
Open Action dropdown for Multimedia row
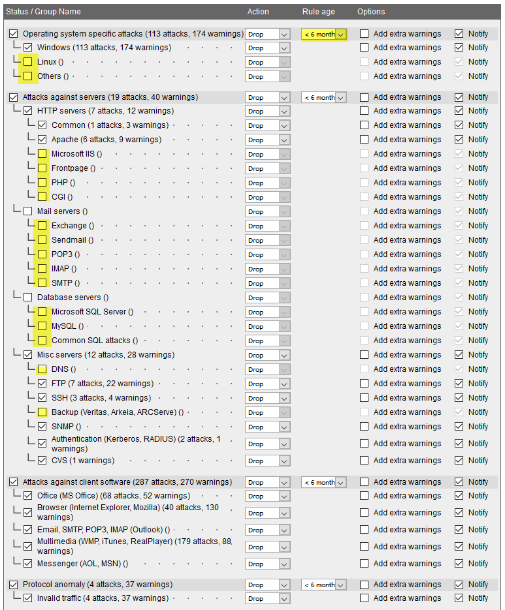[268, 547]
